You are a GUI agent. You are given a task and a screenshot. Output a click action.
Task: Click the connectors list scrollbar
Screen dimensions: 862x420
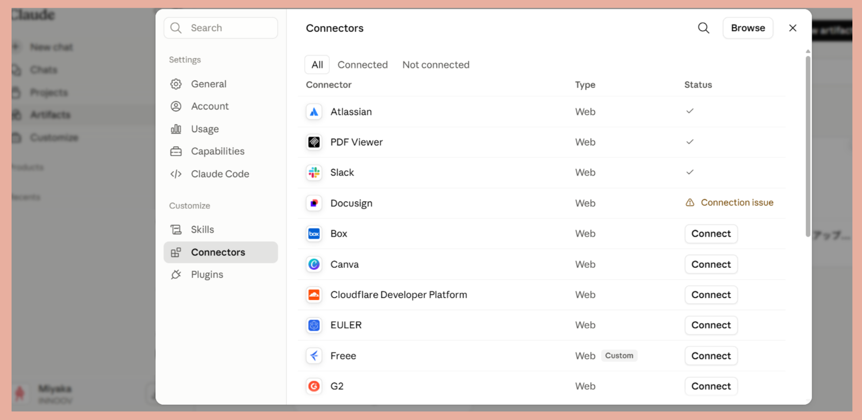808,146
